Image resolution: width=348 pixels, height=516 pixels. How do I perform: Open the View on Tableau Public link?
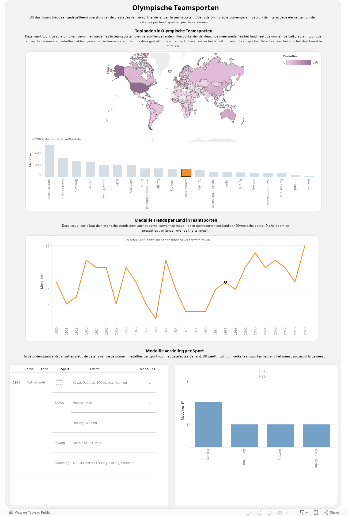pos(30,512)
